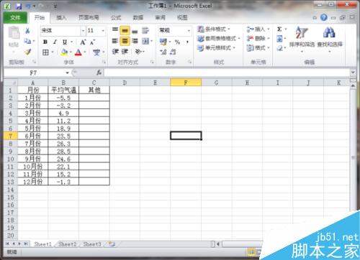This screenshot has width=360, height=260.
Task: Select cell containing 23.5
Action: click(63, 136)
